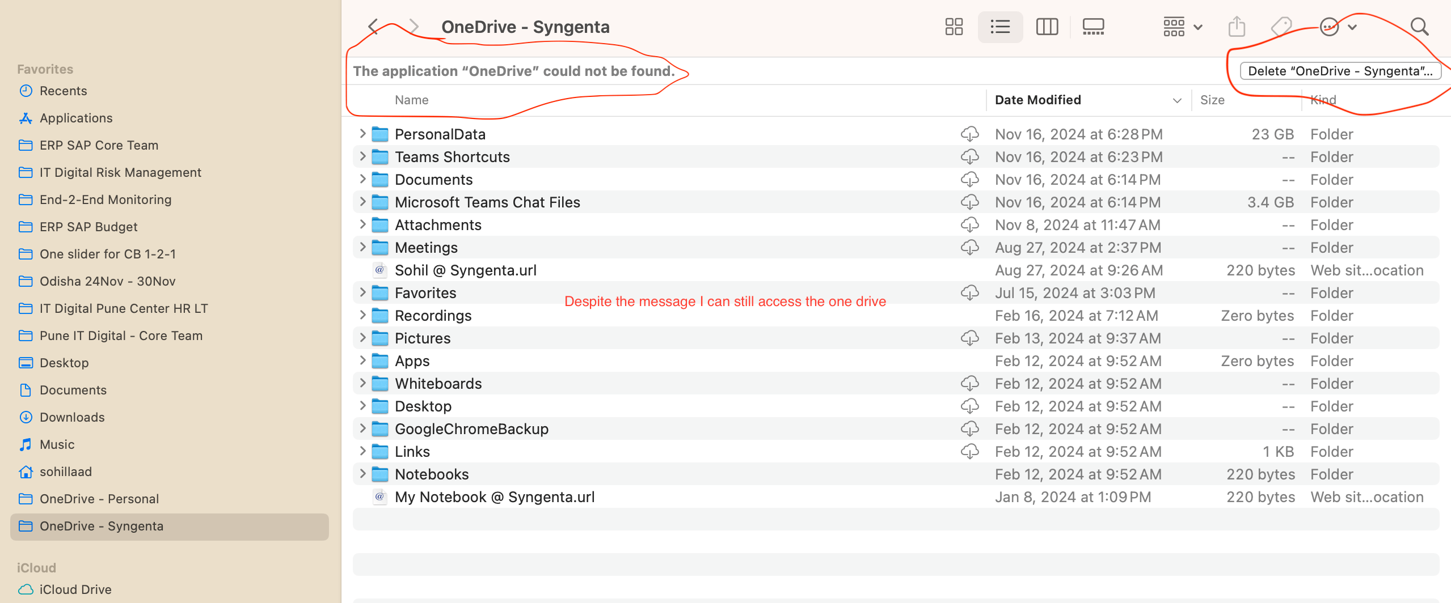This screenshot has height=603, width=1451.
Task: Download Attachments via cloud icon
Action: 969,224
